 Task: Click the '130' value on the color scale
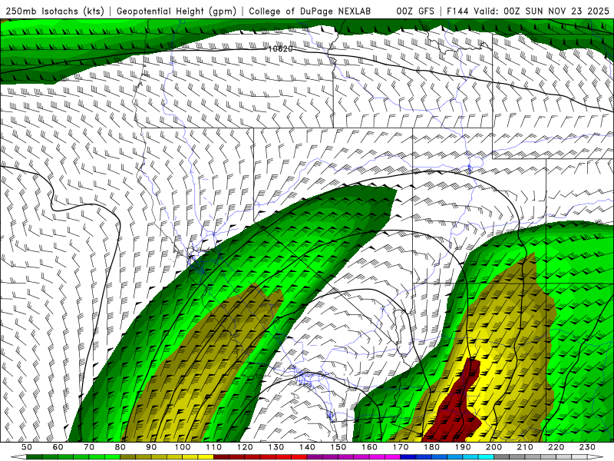pyautogui.click(x=276, y=447)
